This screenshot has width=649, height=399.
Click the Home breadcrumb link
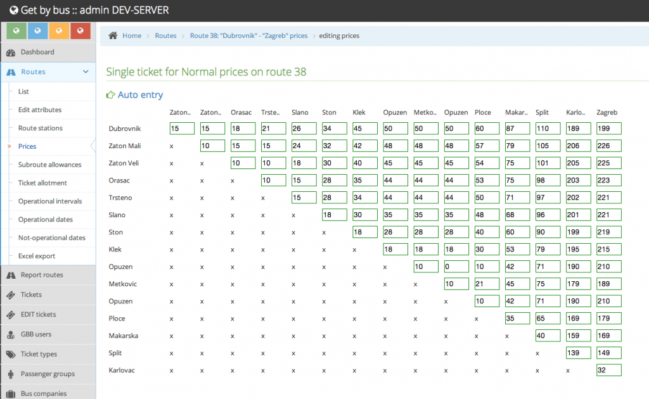[x=132, y=35]
